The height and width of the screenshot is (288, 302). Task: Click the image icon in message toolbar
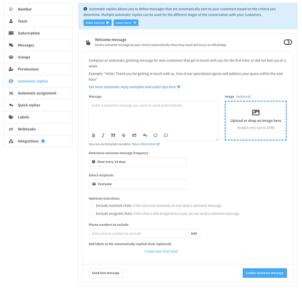[134, 135]
